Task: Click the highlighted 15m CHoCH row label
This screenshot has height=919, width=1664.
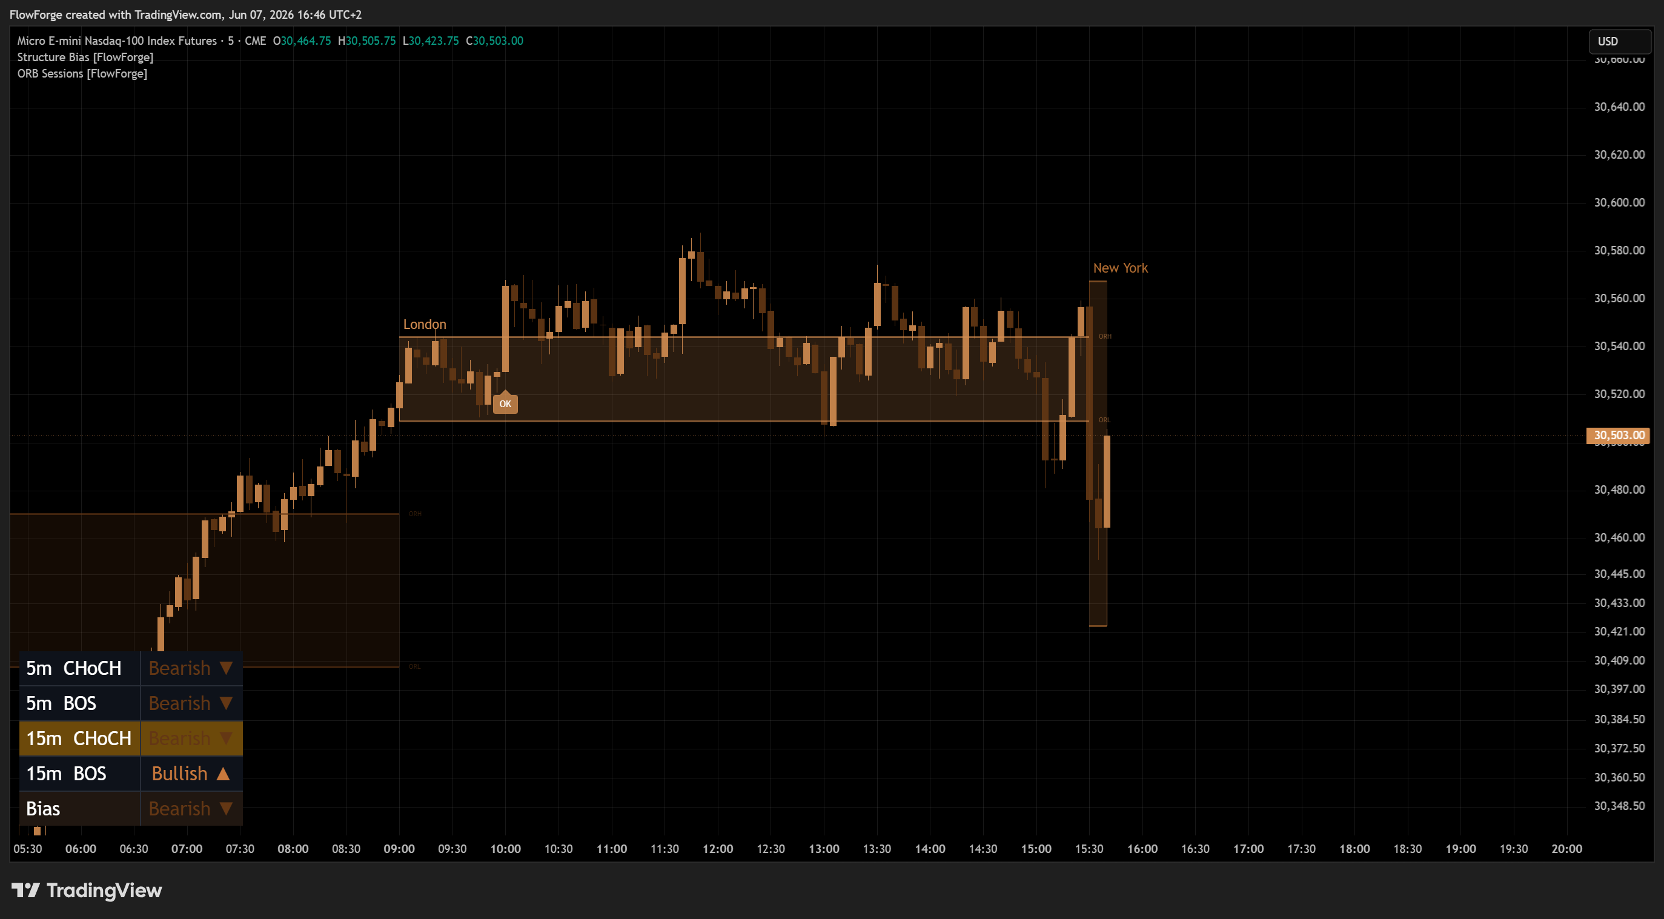Action: [79, 738]
